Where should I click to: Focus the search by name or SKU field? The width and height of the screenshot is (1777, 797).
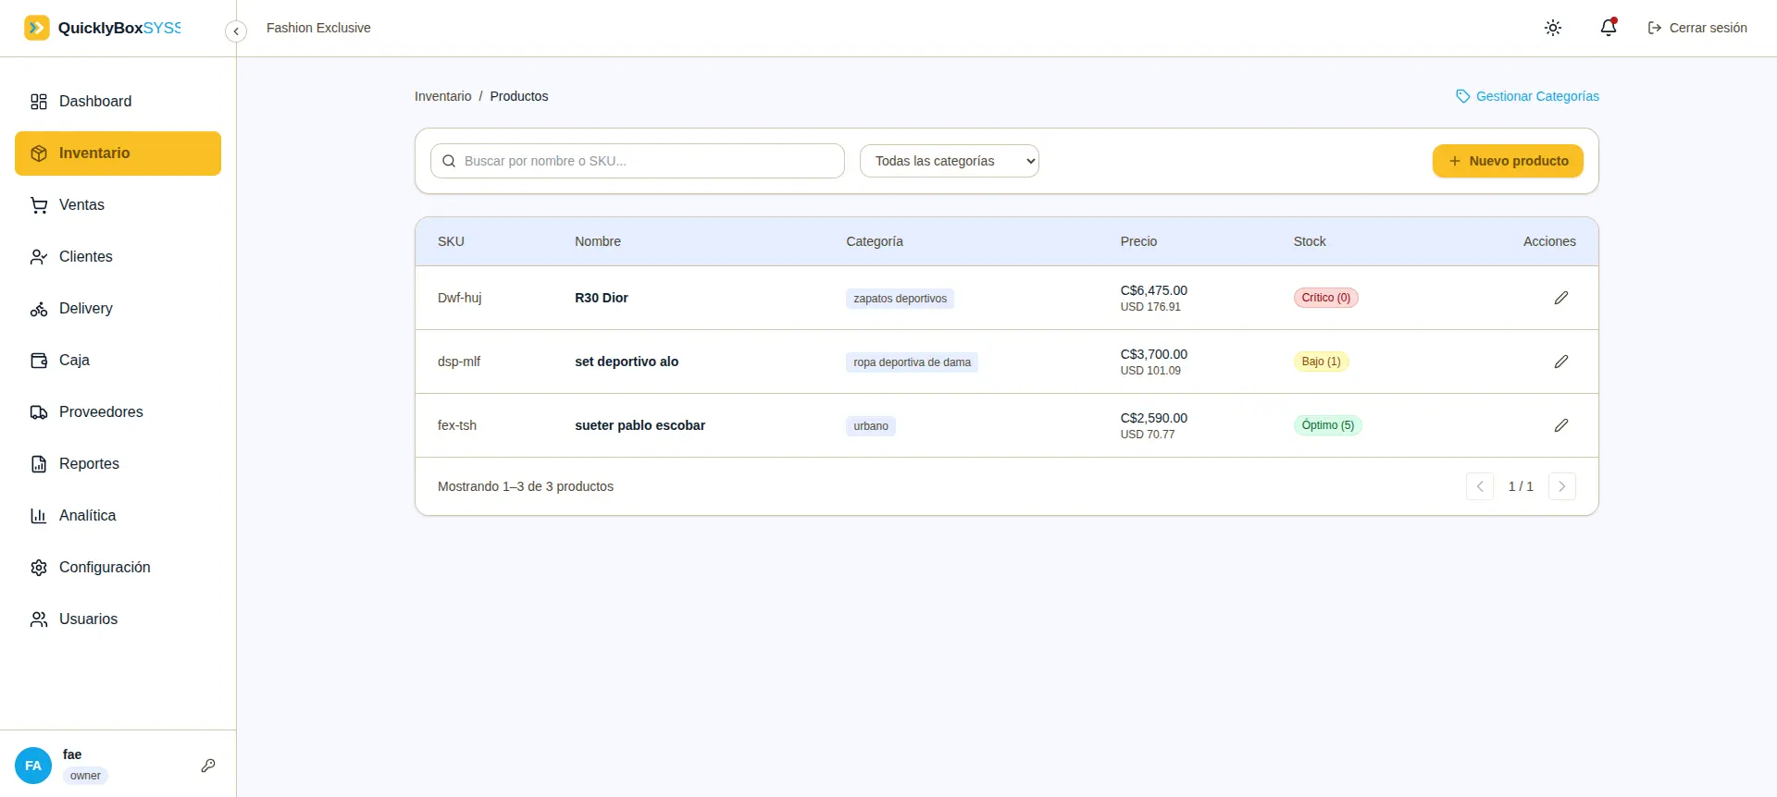point(638,161)
